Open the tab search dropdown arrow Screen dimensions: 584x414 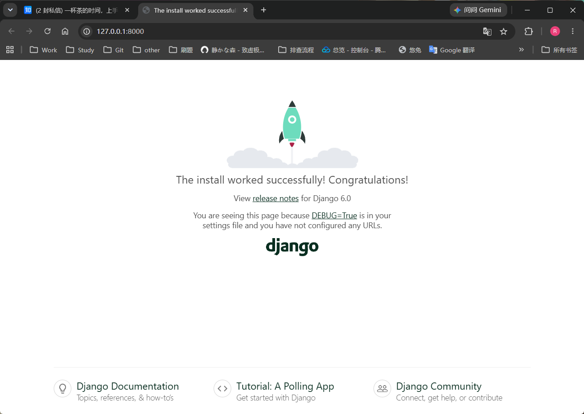10,10
